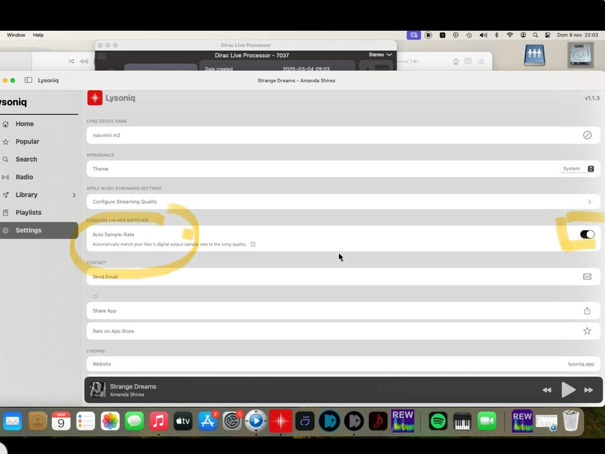605x454 pixels.
Task: Toggle the sidebar panel icon in title bar
Action: tap(28, 80)
